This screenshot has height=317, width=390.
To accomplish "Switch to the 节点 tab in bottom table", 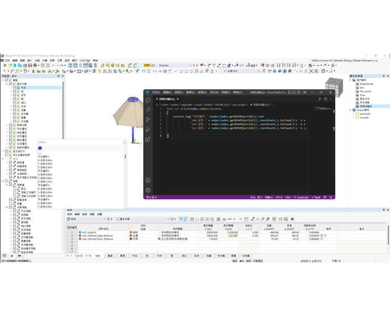I will [135, 256].
